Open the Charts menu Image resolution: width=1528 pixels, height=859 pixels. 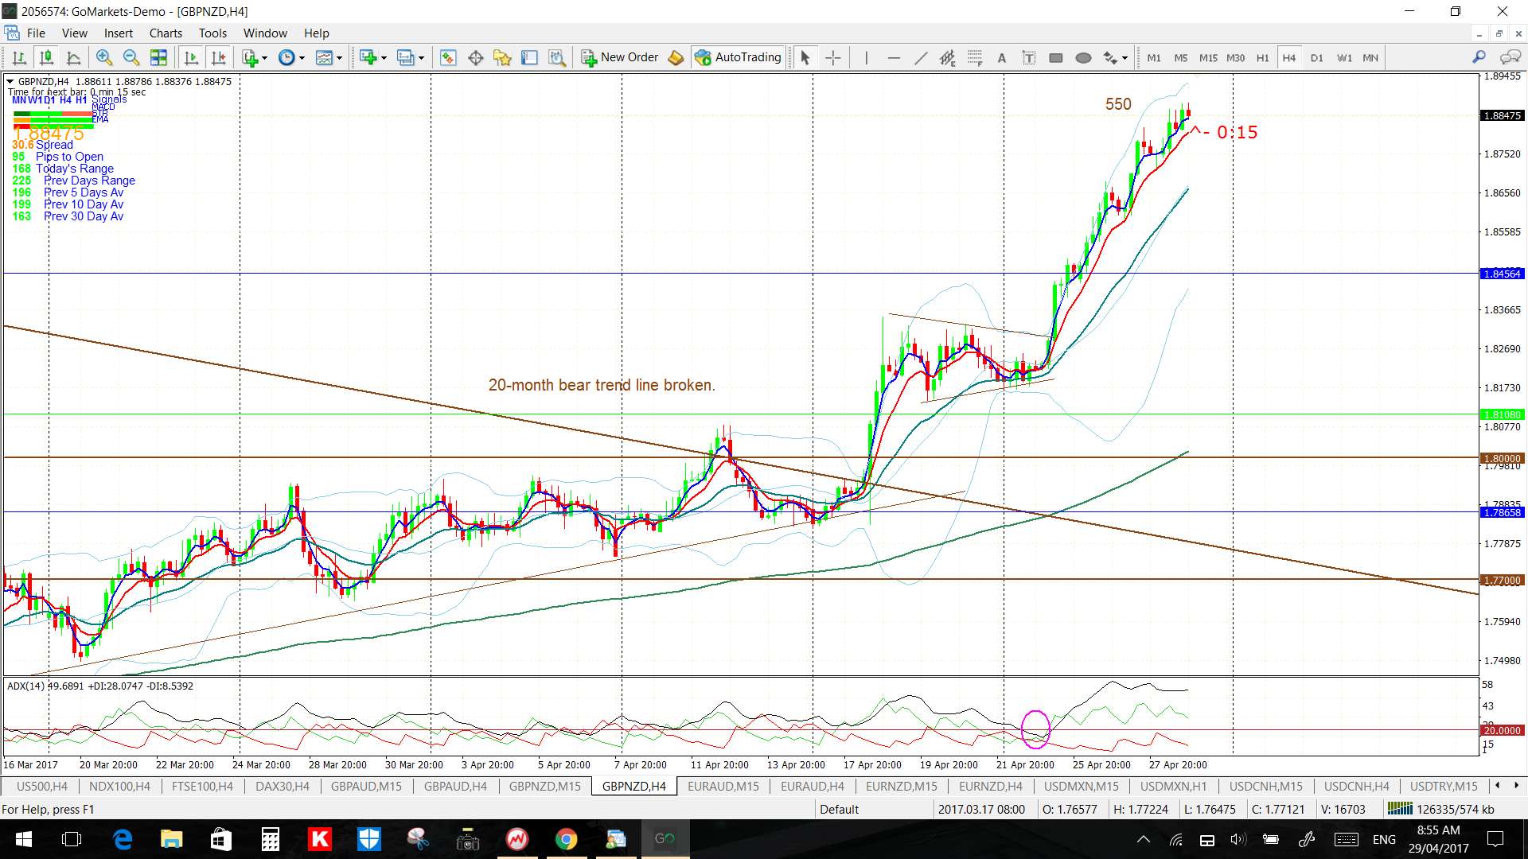click(x=166, y=33)
